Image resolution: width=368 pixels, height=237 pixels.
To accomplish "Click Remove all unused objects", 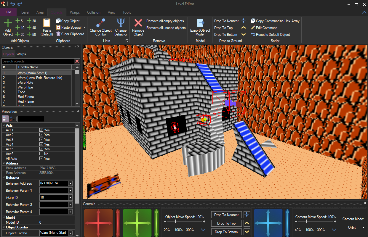I will tap(166, 28).
